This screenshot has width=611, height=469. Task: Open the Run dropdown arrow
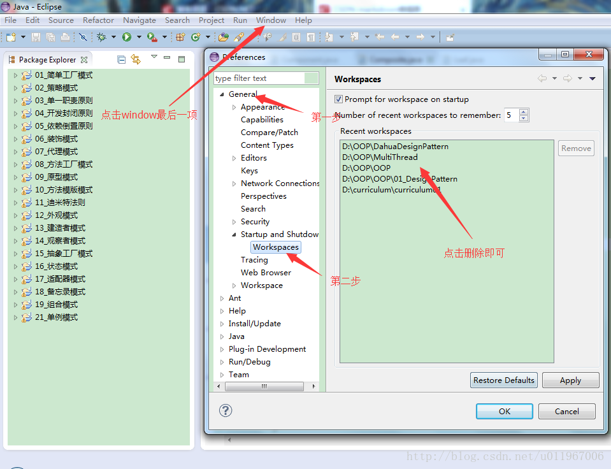pos(139,37)
